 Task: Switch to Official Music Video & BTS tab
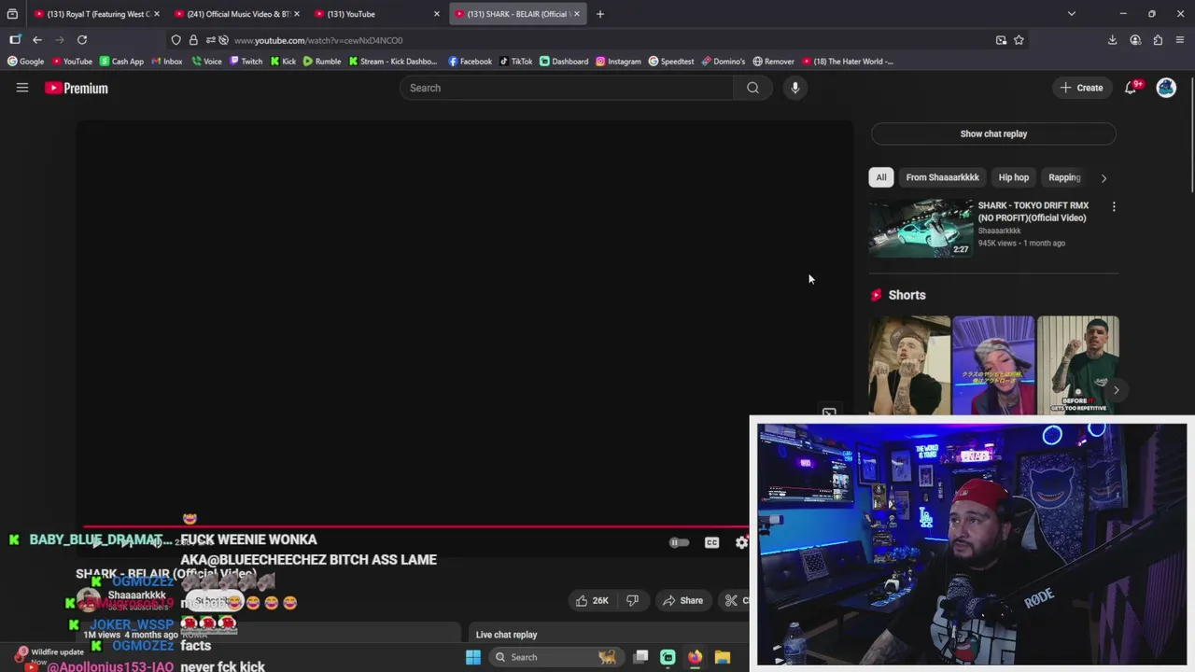click(235, 14)
